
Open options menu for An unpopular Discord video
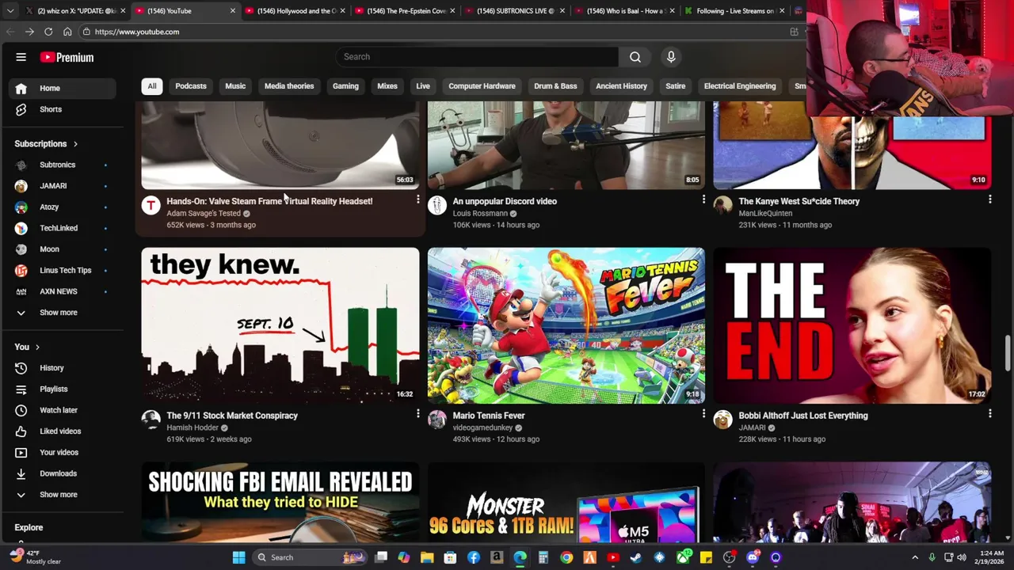[703, 200]
